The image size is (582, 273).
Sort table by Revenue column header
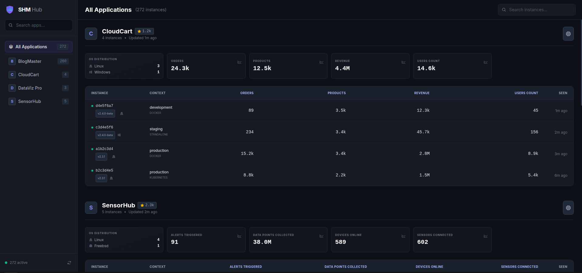point(421,93)
